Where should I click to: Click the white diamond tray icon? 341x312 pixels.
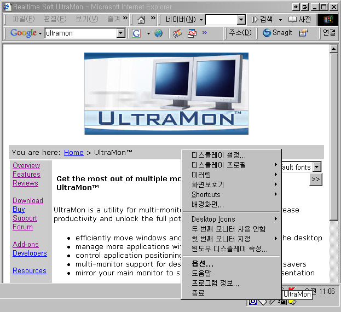263,302
